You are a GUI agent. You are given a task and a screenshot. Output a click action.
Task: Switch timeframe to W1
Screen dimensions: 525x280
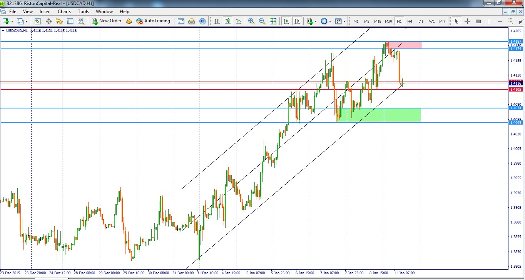pos(431,21)
